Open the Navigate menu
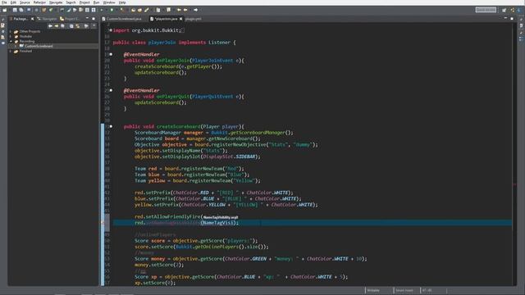The height and width of the screenshot is (295, 525). [56, 2]
